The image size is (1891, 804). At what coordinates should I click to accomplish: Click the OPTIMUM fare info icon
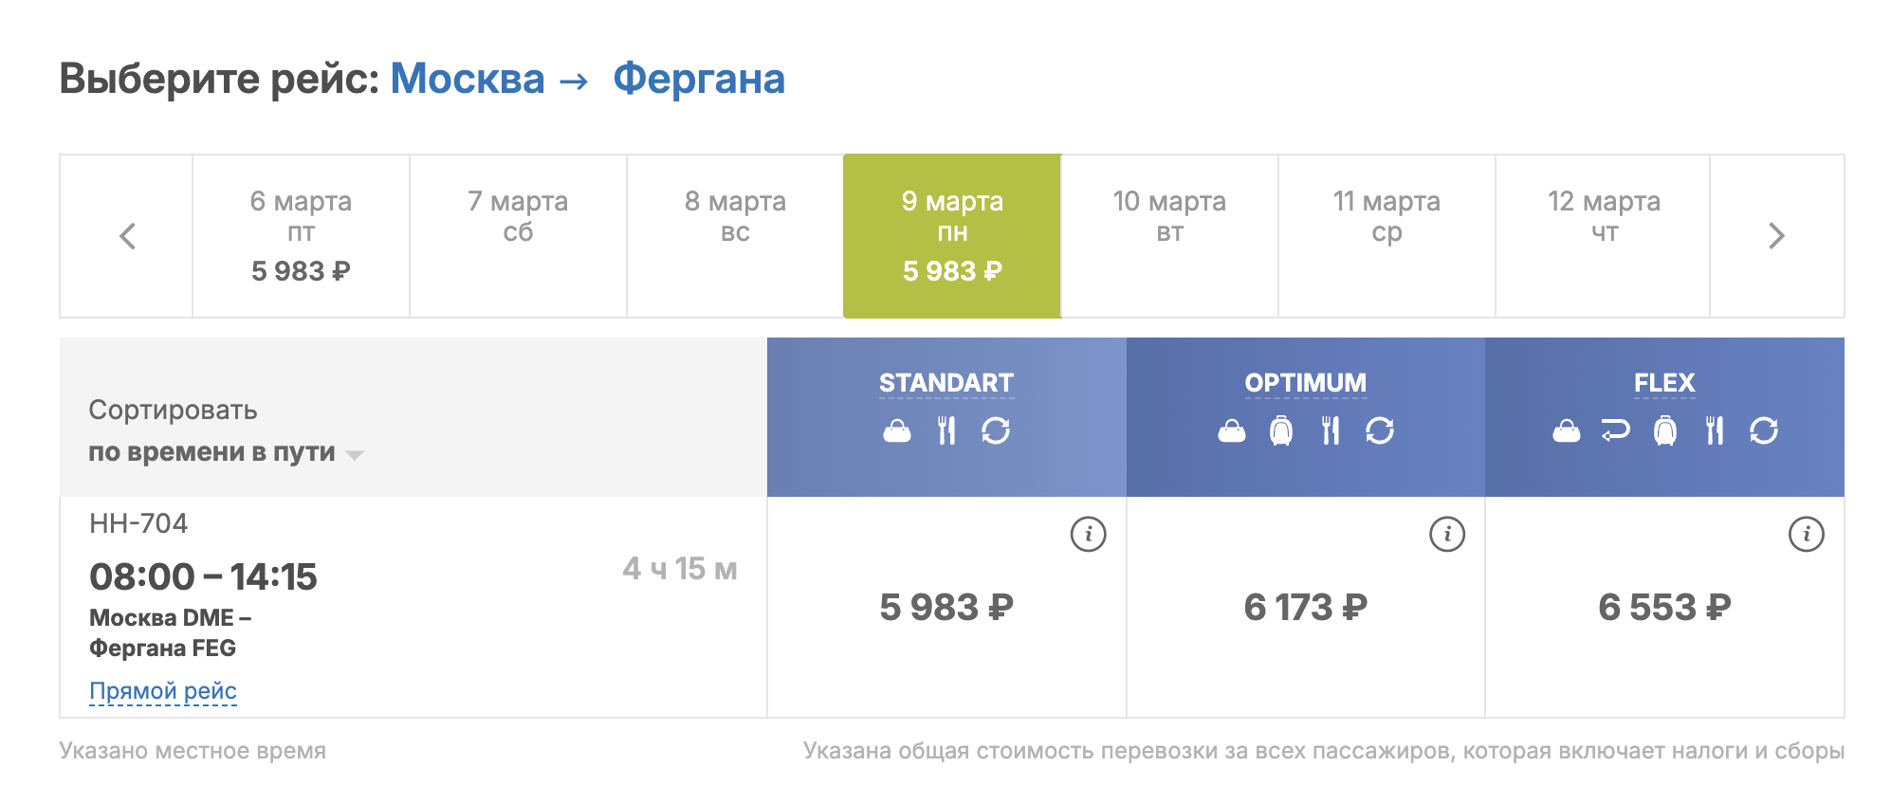pos(1446,534)
